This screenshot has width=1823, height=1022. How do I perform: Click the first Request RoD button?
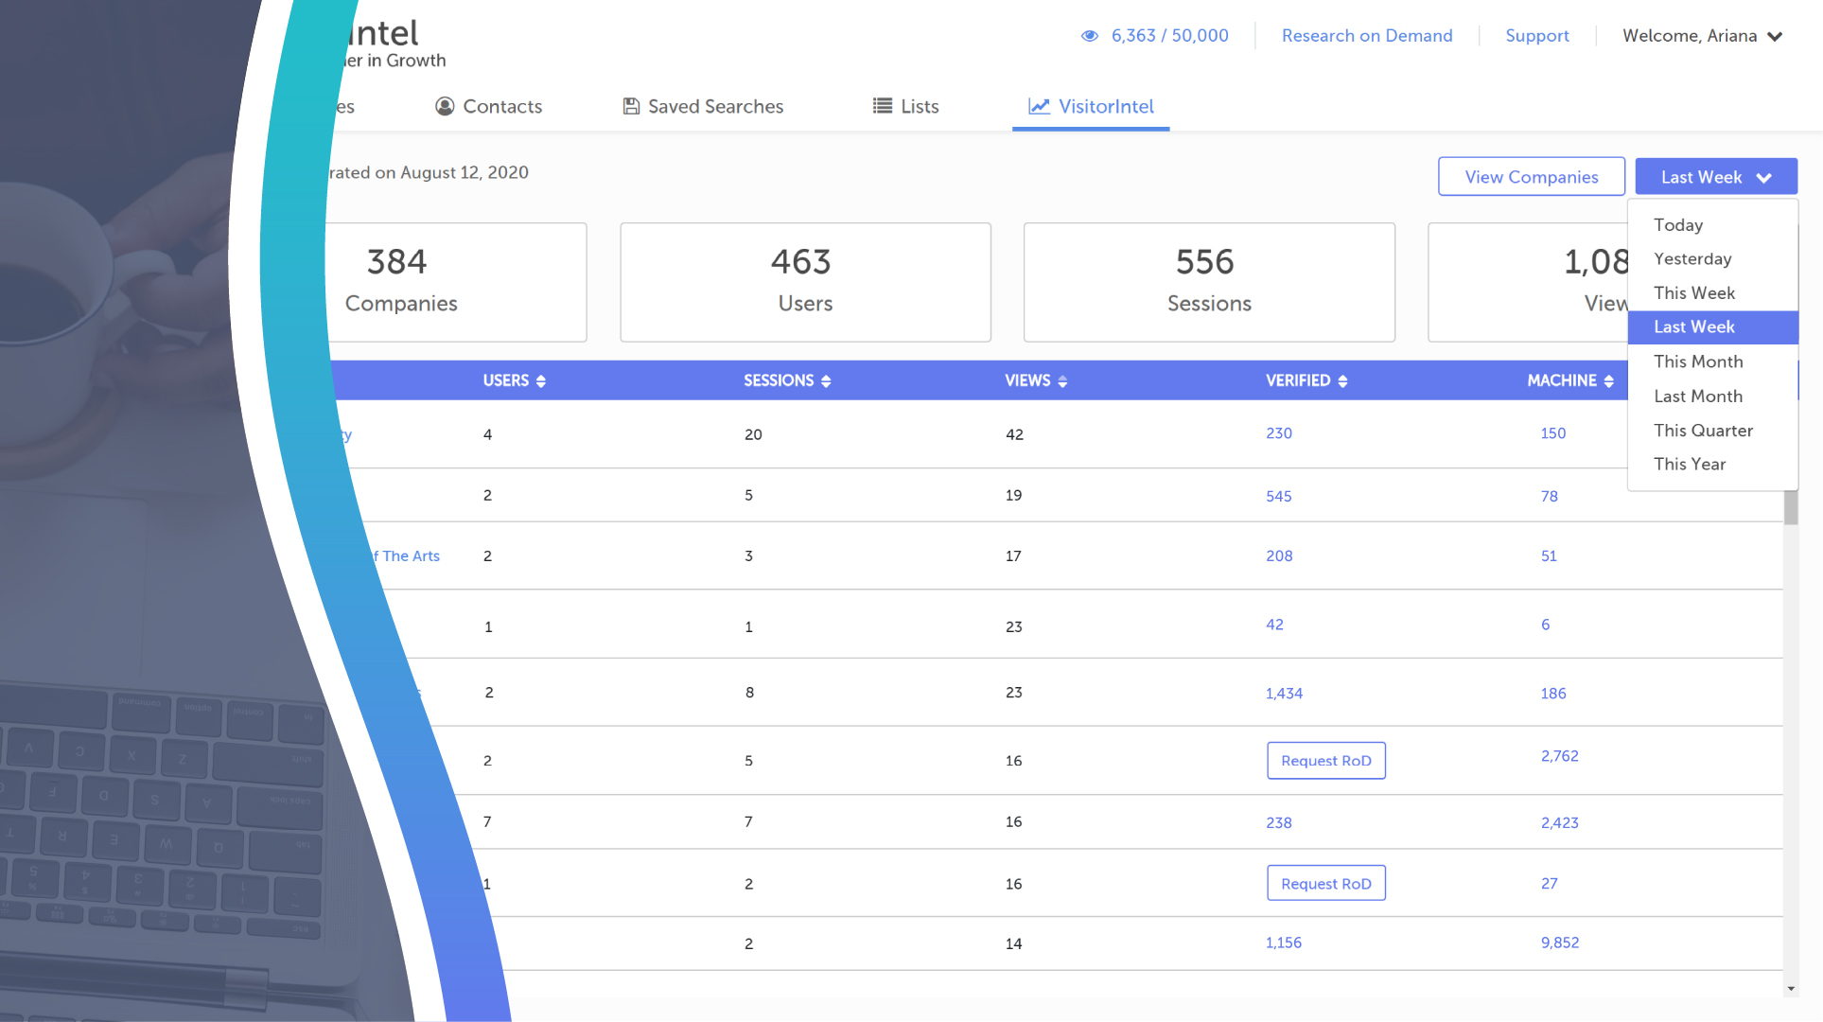point(1325,760)
